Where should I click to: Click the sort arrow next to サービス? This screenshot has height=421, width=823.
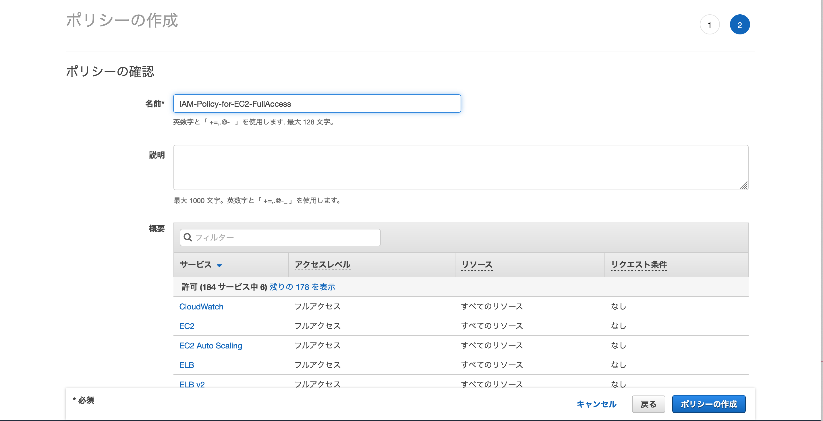(x=219, y=265)
